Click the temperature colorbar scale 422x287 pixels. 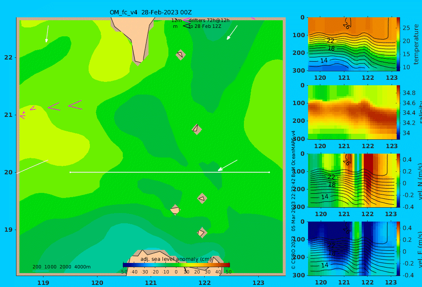click(x=398, y=44)
